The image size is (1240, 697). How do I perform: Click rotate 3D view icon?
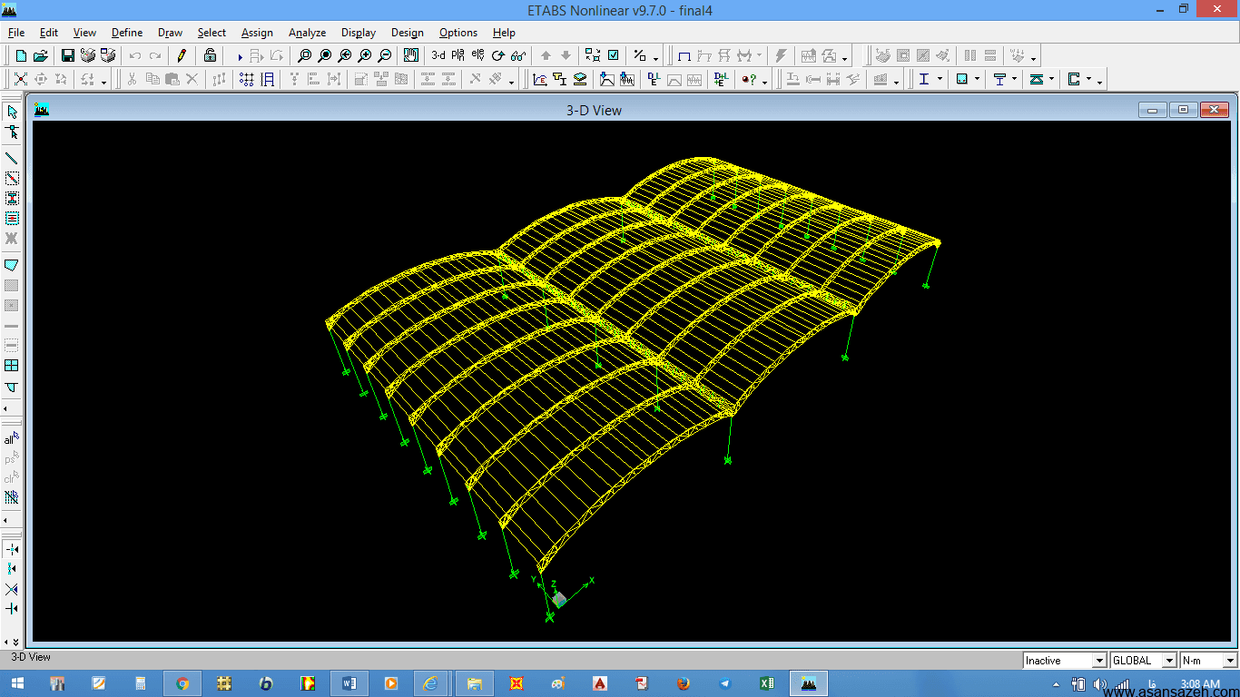pos(497,55)
